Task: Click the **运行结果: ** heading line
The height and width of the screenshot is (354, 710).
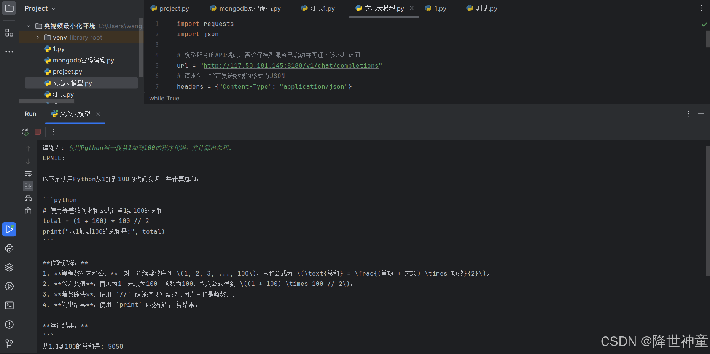Action: point(65,325)
